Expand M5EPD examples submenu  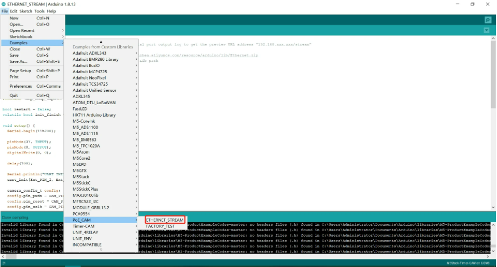pyautogui.click(x=101, y=164)
